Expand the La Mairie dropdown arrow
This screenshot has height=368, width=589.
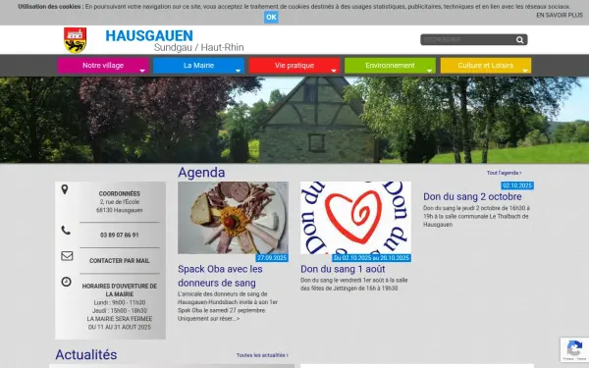point(238,71)
